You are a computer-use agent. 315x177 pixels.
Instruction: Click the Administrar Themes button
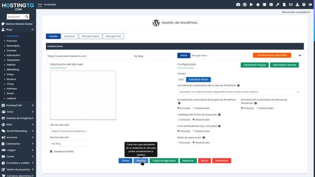[284, 65]
